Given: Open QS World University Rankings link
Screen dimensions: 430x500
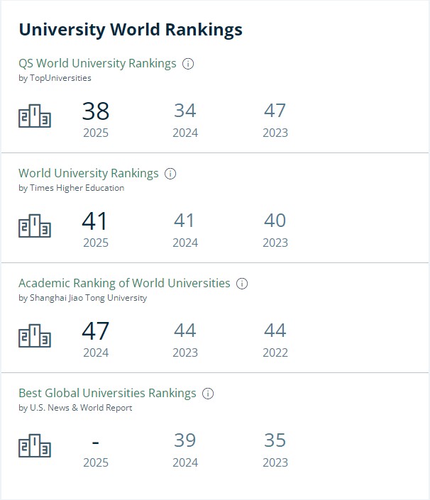Looking at the screenshot, I should tap(97, 63).
